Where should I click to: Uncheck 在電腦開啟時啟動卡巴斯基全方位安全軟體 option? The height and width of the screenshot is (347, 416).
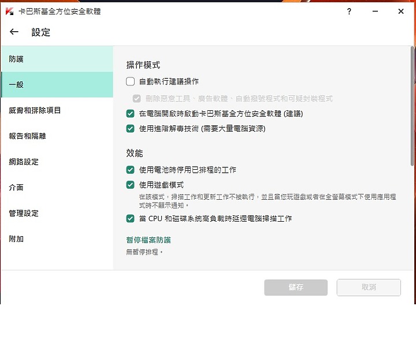(130, 114)
